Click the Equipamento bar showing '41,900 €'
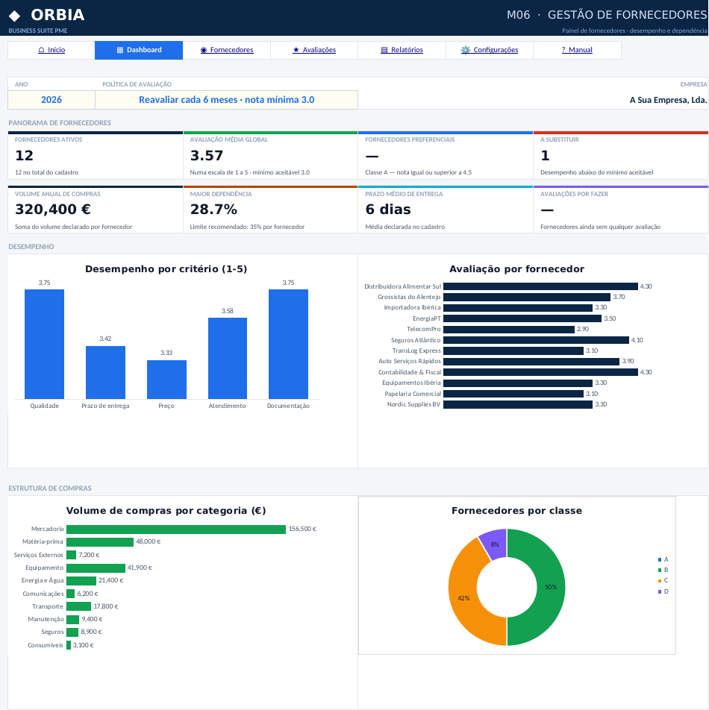 point(96,568)
